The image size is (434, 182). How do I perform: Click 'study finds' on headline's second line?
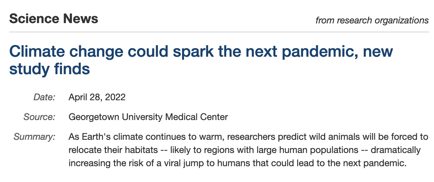pos(49,69)
